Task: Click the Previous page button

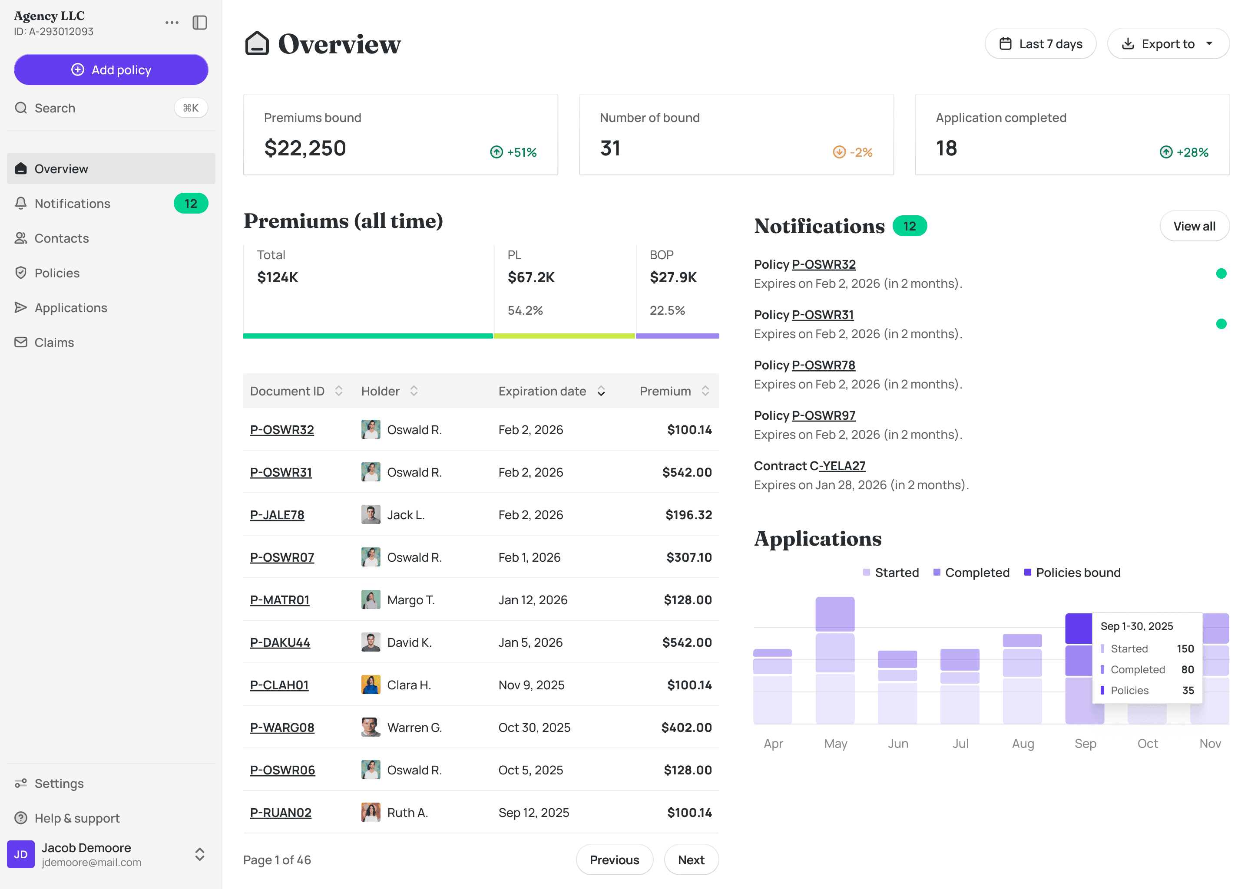Action: [615, 859]
